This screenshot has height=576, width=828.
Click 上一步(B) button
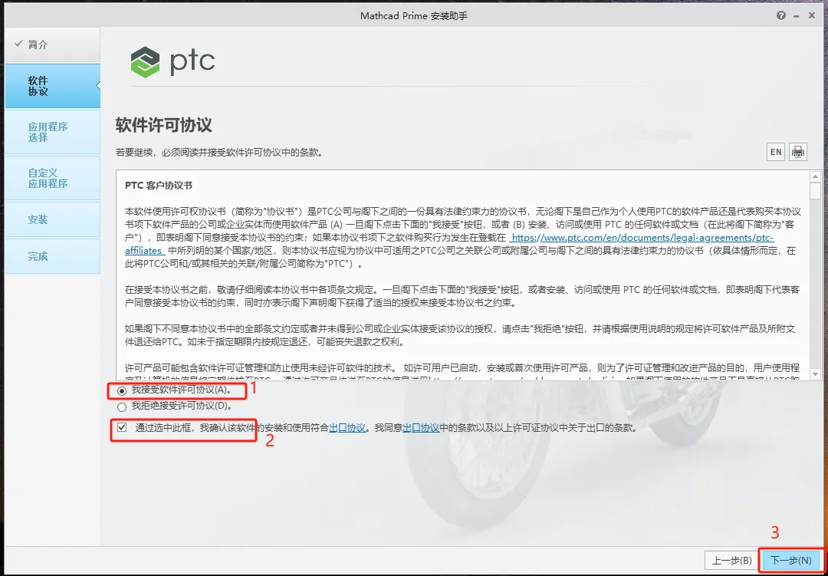pyautogui.click(x=732, y=560)
